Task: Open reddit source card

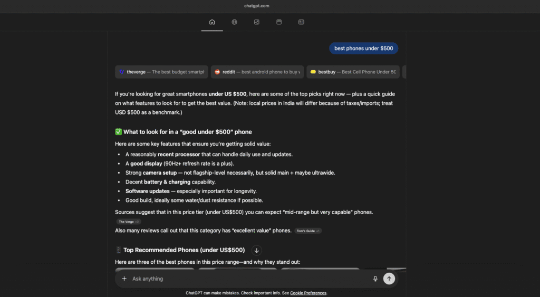Action: pos(257,72)
